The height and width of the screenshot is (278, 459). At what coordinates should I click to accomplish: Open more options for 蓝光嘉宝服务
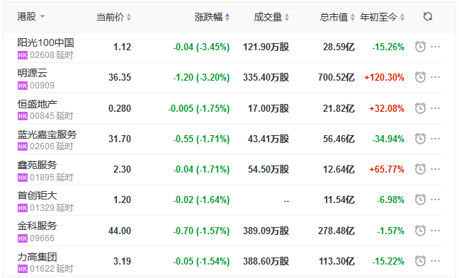(436, 139)
